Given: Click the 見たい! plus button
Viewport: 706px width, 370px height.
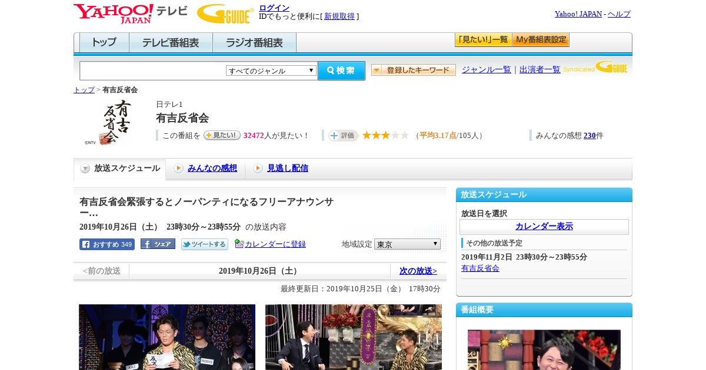Looking at the screenshot, I should coord(222,135).
